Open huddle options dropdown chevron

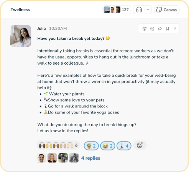(x=148, y=10)
